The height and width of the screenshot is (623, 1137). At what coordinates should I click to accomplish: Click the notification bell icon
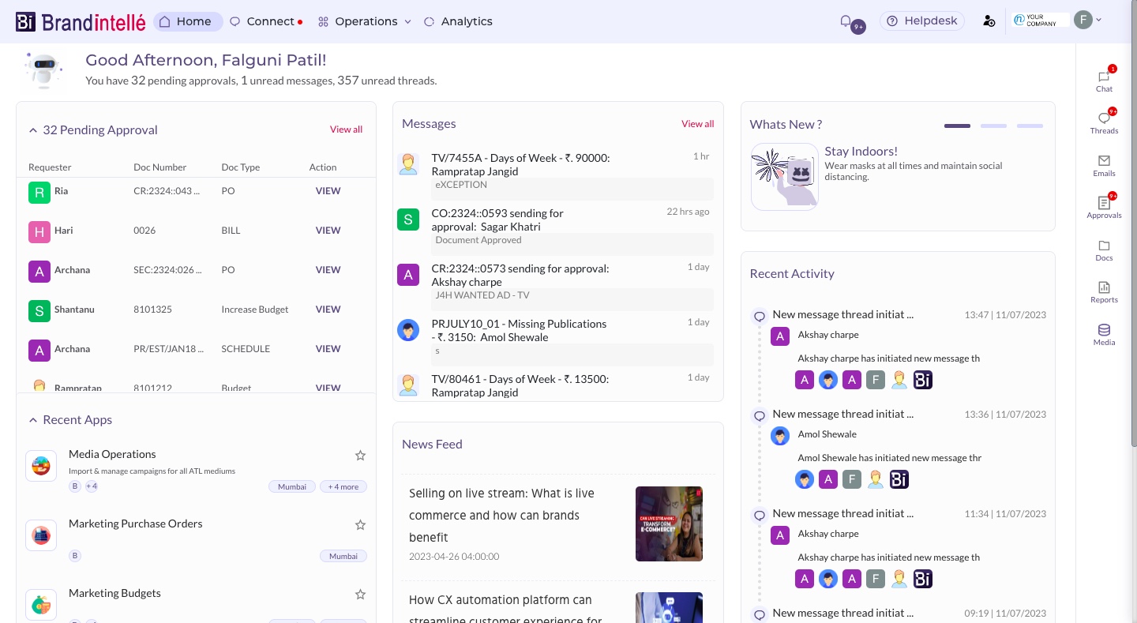click(x=846, y=21)
